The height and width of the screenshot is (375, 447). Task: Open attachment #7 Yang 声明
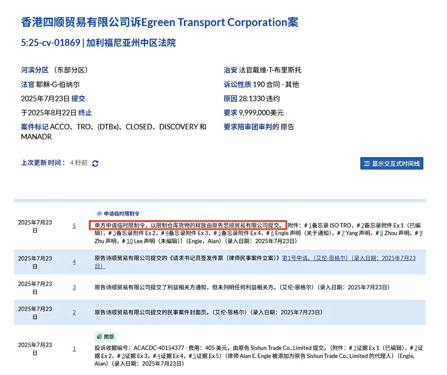point(343,233)
